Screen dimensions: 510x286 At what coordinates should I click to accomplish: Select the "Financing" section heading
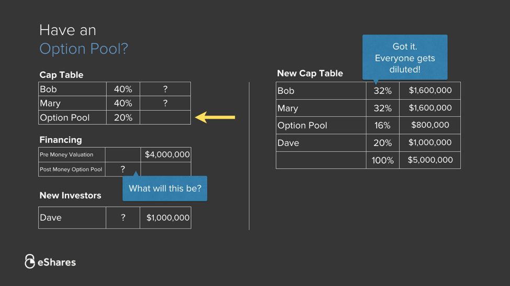click(61, 140)
